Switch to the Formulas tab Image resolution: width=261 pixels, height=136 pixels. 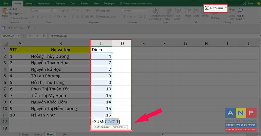[x=60, y=3]
